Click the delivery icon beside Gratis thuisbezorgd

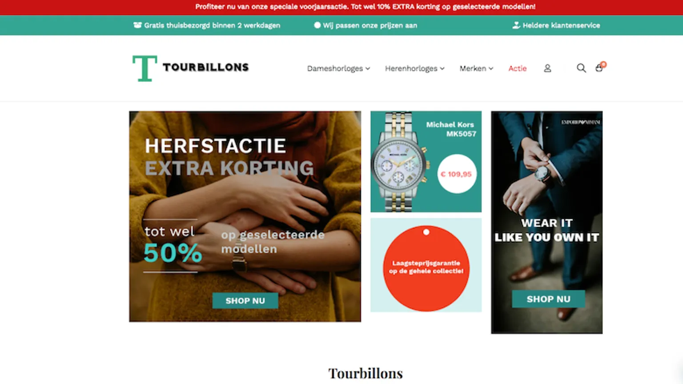pyautogui.click(x=137, y=25)
